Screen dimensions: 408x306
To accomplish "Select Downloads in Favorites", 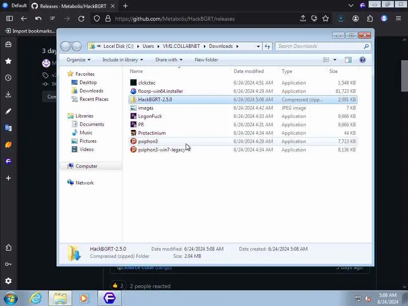I will [91, 91].
